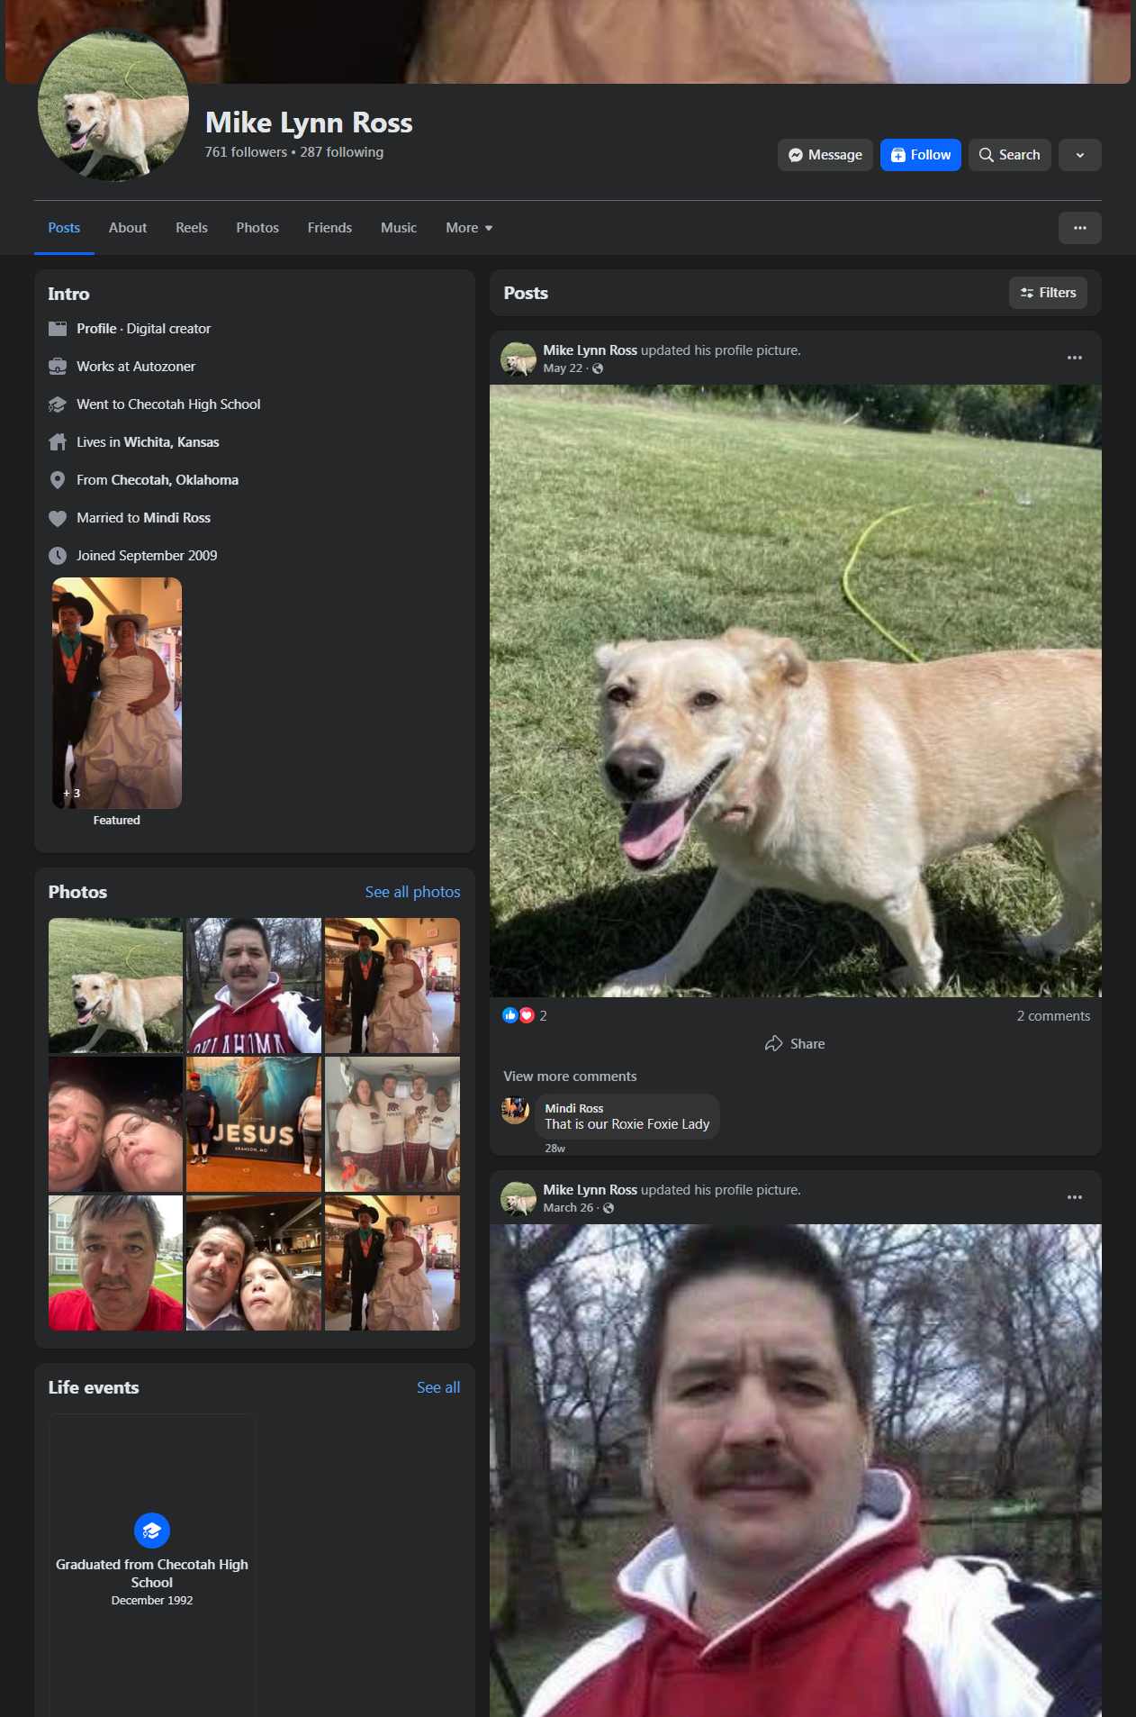Open options menu for the May 22 post
1136x1717 pixels.
(x=1074, y=358)
